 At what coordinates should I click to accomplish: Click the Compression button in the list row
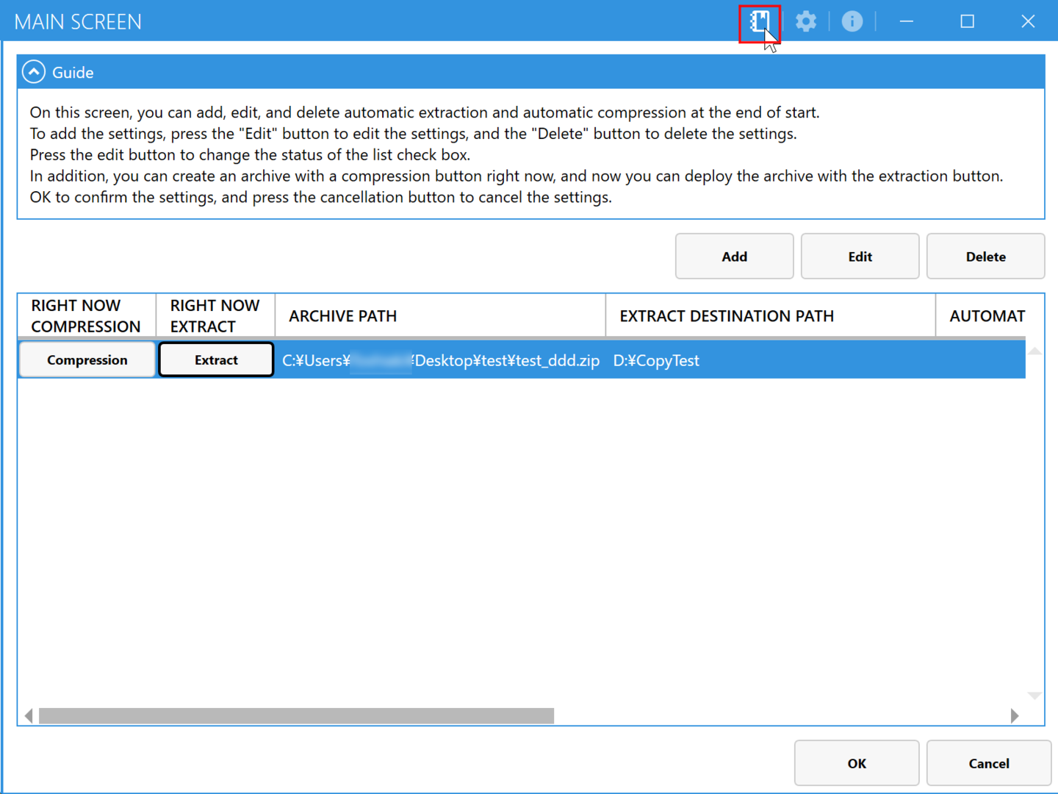pos(87,360)
